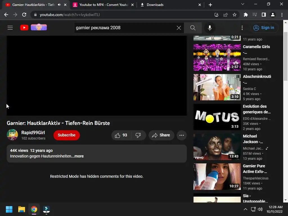
Task: Open the Caramella Girls video thumbnail
Action: (x=217, y=57)
